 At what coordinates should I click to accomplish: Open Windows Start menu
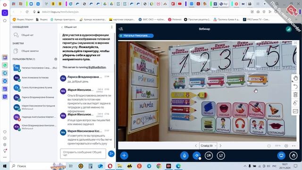pos(5,166)
